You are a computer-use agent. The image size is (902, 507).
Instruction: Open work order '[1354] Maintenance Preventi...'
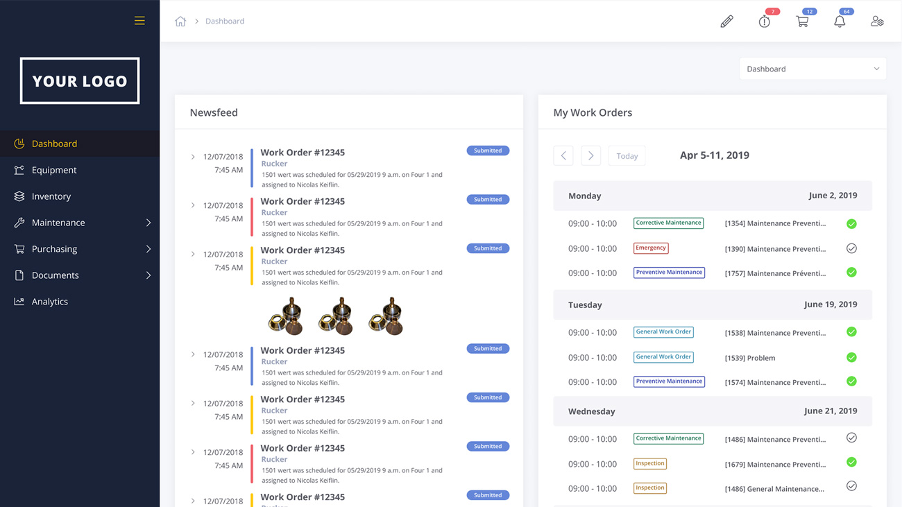click(775, 223)
